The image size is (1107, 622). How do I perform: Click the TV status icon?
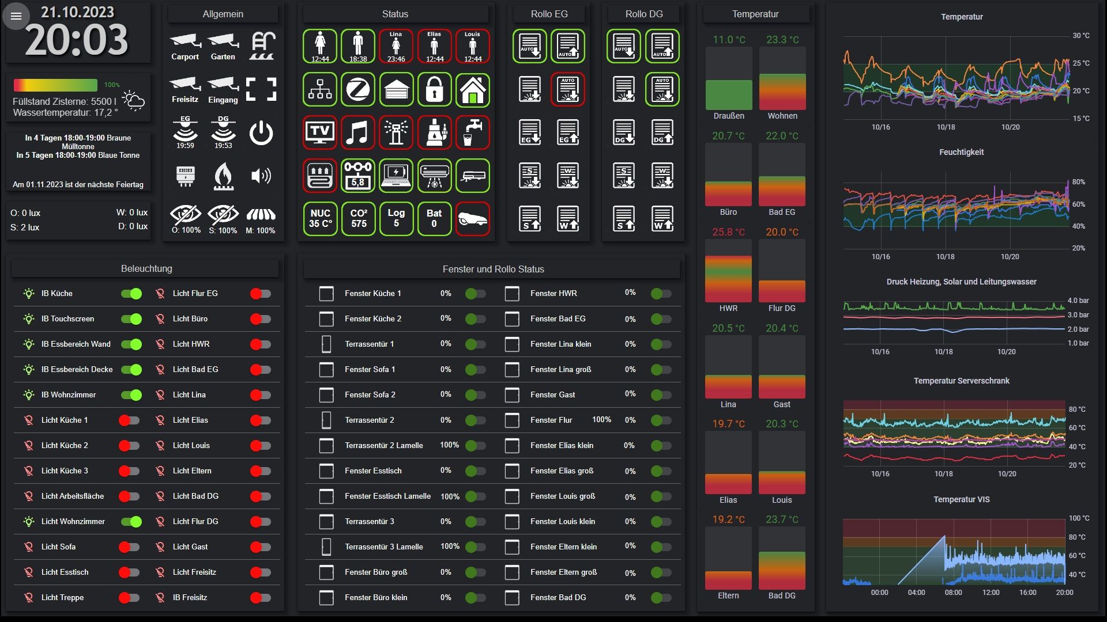point(320,132)
